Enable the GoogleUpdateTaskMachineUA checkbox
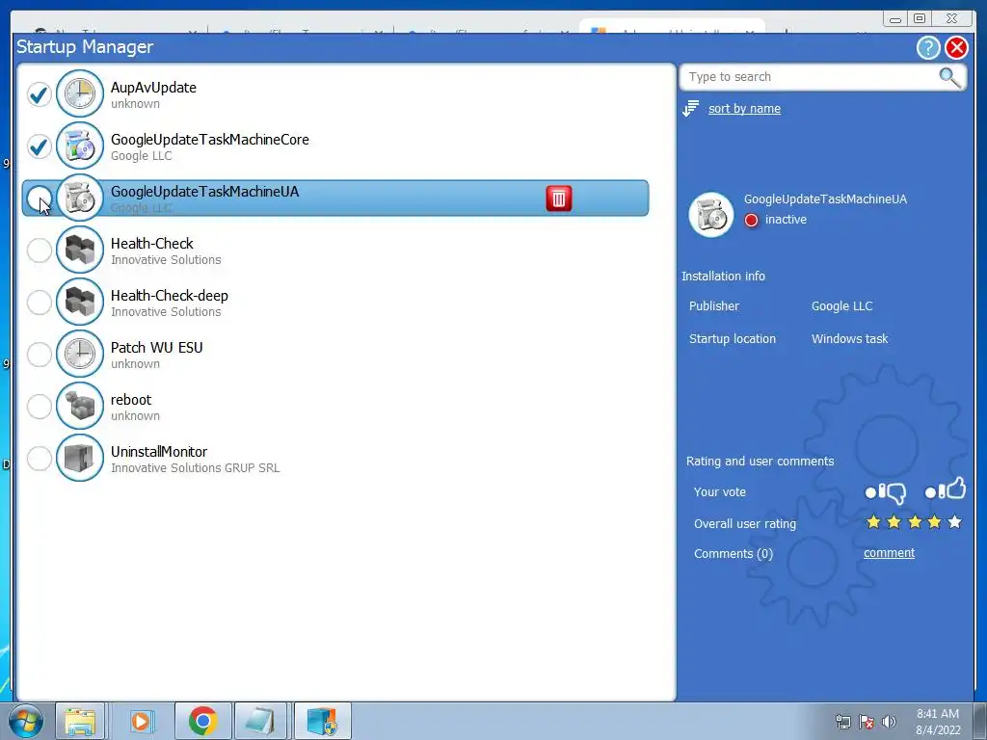 coord(39,198)
